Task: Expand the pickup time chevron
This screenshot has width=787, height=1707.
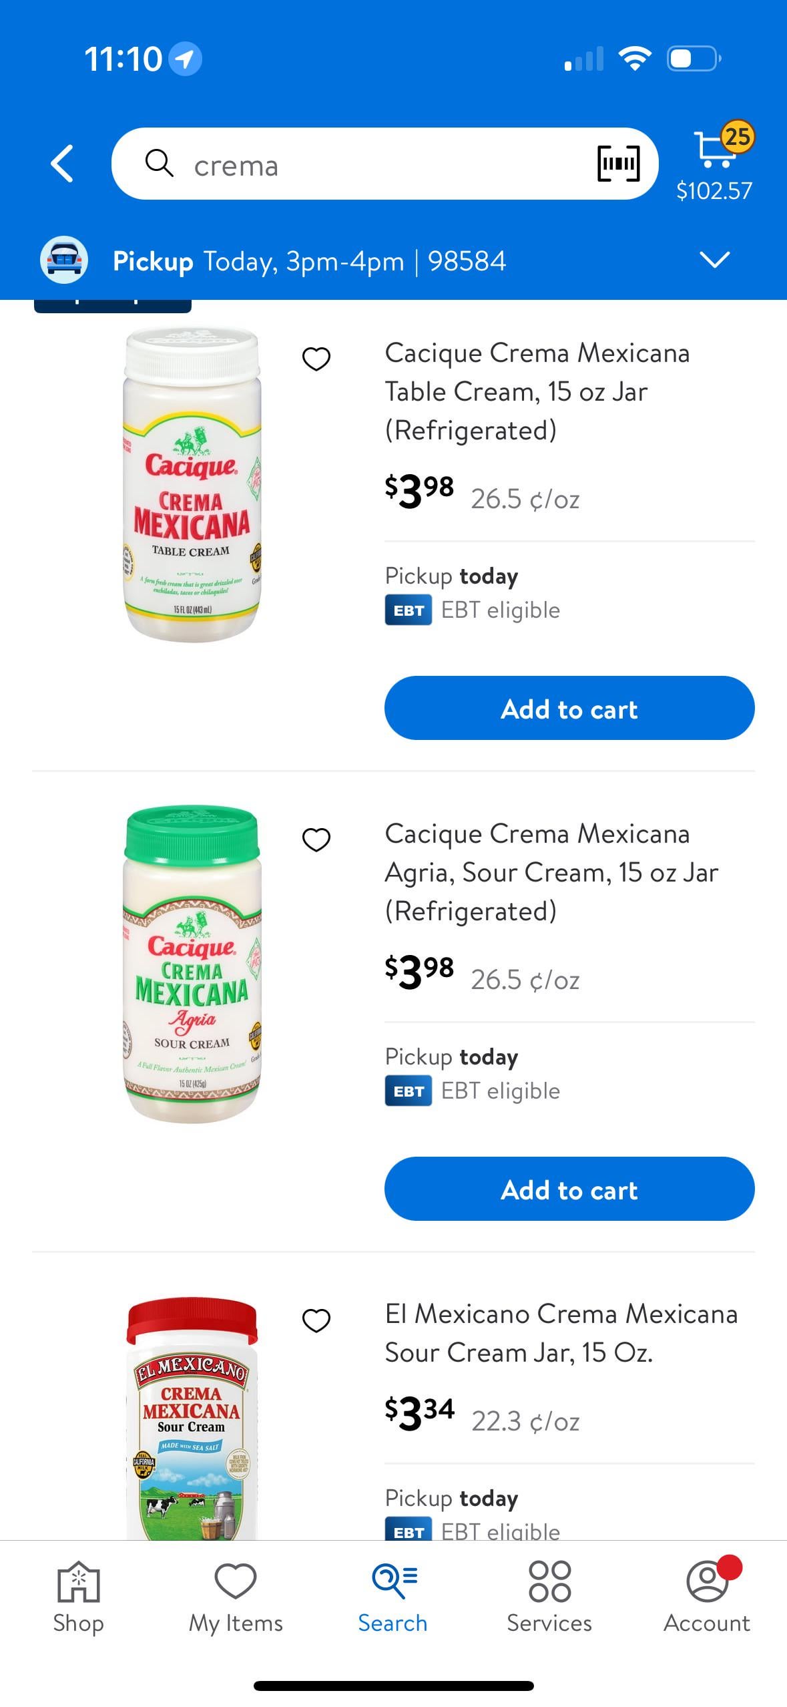Action: [x=715, y=259]
